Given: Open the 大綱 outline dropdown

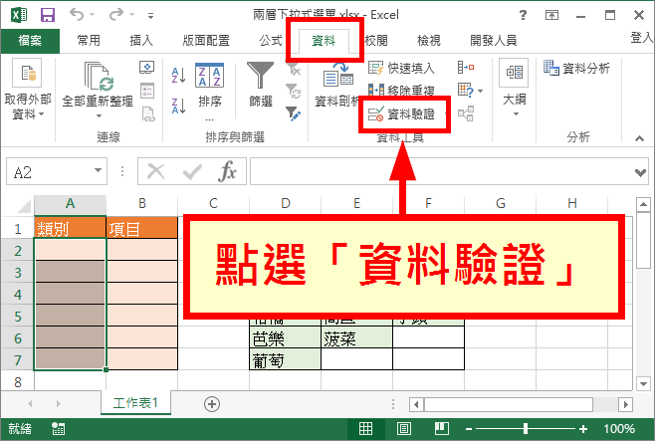Looking at the screenshot, I should pos(515,89).
